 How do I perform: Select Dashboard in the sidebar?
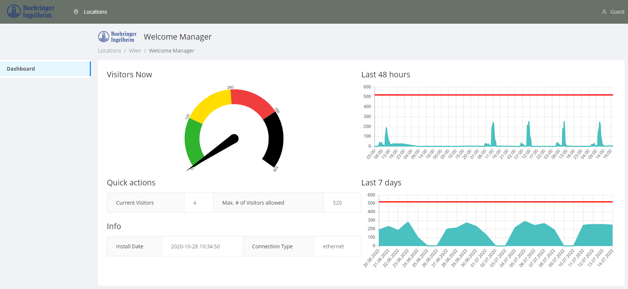point(45,69)
